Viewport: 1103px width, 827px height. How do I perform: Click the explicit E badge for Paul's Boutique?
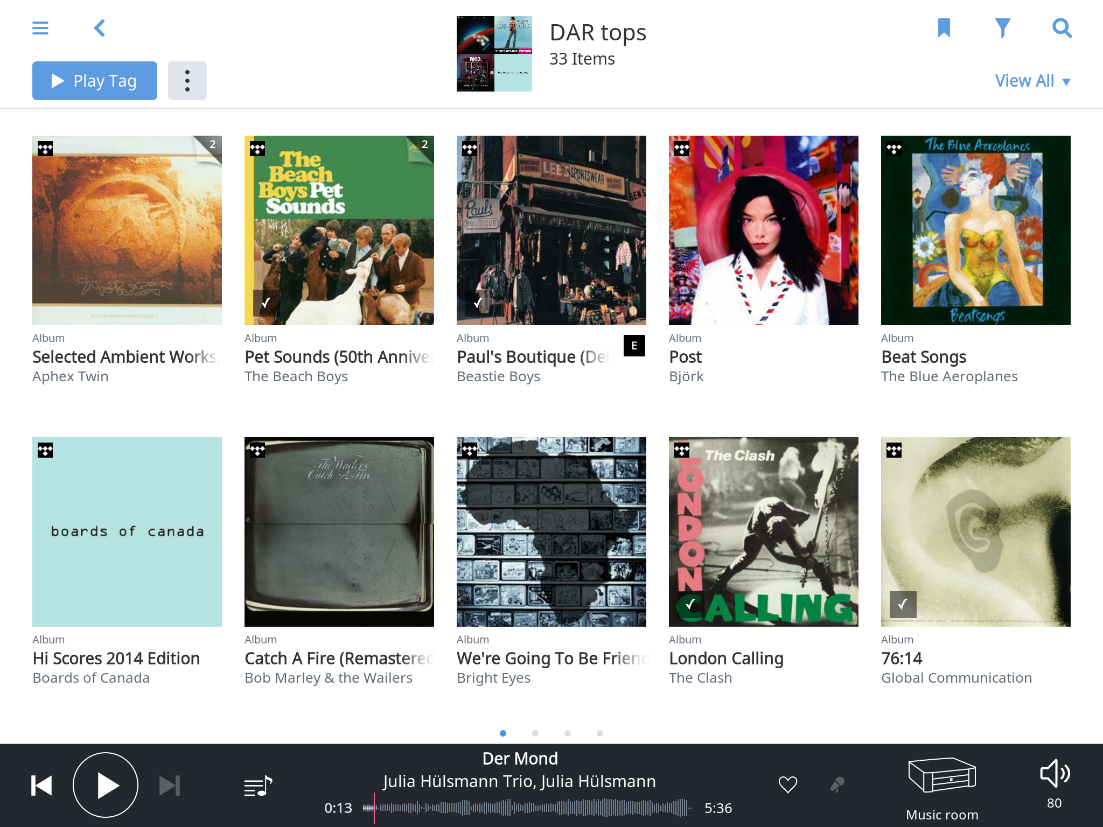634,346
